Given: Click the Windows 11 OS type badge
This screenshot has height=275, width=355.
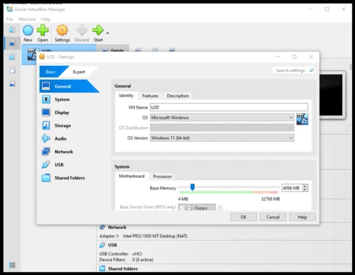Looking at the screenshot, I should [x=302, y=119].
